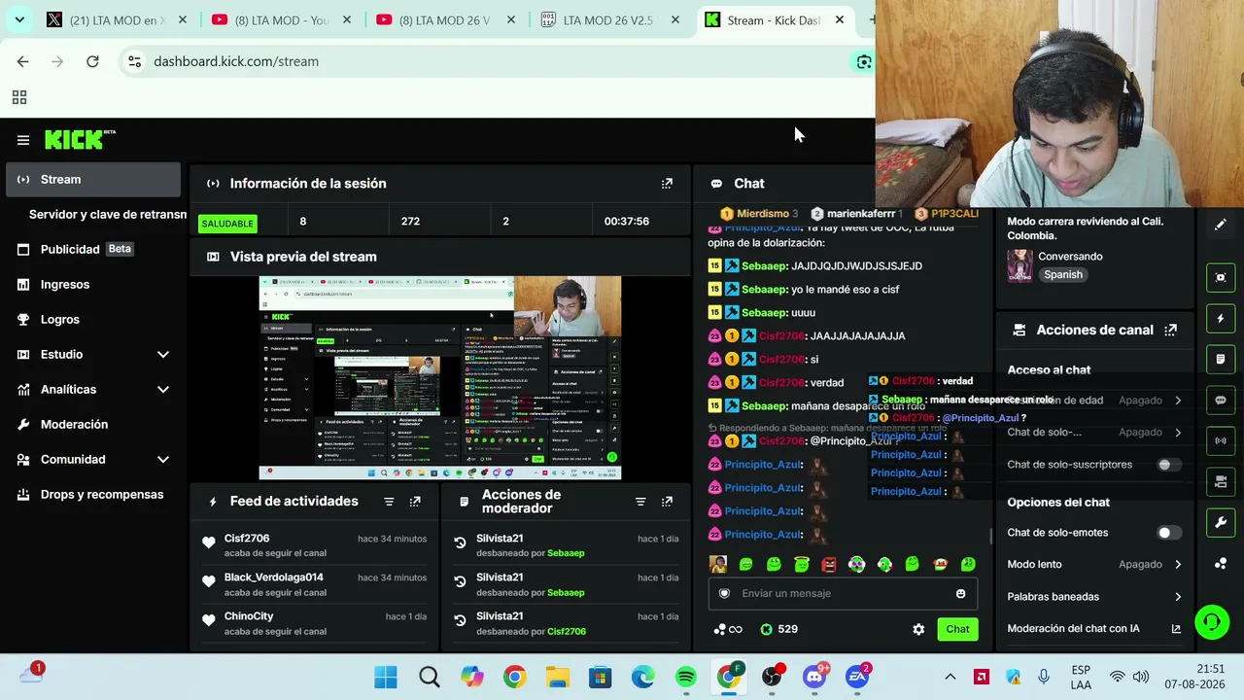Click the stream preview thumbnail
Image resolution: width=1244 pixels, height=700 pixels.
440,377
